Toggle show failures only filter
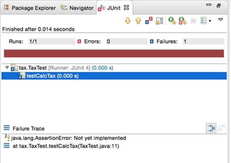 pos(149,21)
